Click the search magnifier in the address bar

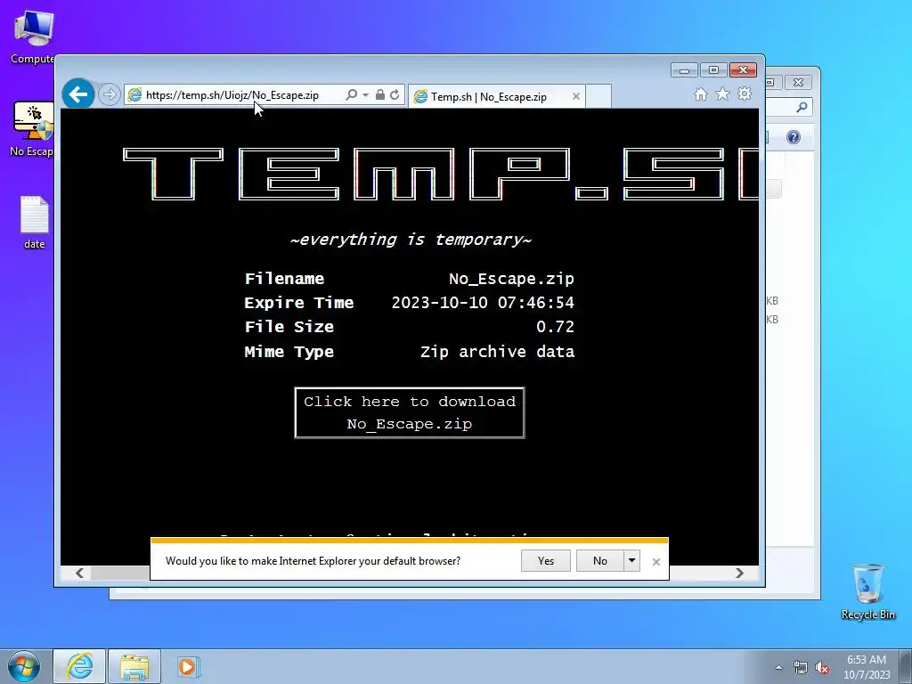tap(351, 94)
